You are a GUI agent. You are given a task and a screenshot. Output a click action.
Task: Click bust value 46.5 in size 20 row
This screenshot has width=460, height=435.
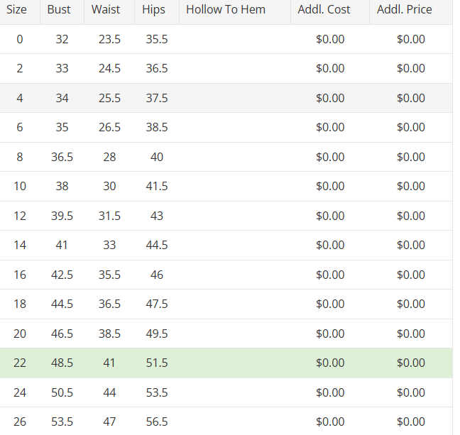point(62,334)
